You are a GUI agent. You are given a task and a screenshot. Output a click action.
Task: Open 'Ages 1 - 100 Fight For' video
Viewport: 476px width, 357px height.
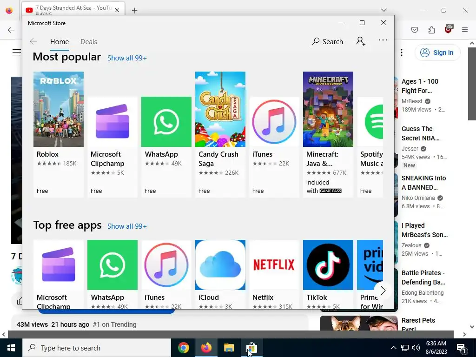(420, 86)
